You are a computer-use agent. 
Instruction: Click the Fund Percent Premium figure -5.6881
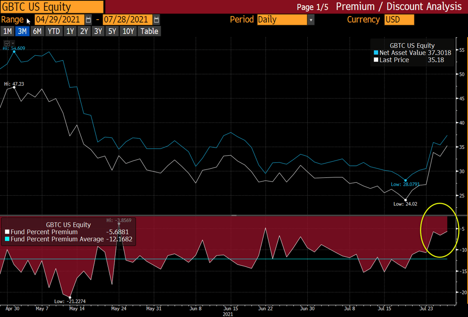pos(117,232)
